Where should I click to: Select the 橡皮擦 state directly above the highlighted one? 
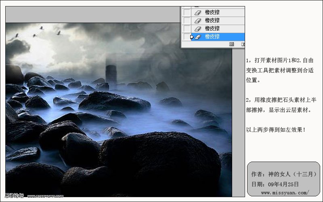(x=218, y=28)
